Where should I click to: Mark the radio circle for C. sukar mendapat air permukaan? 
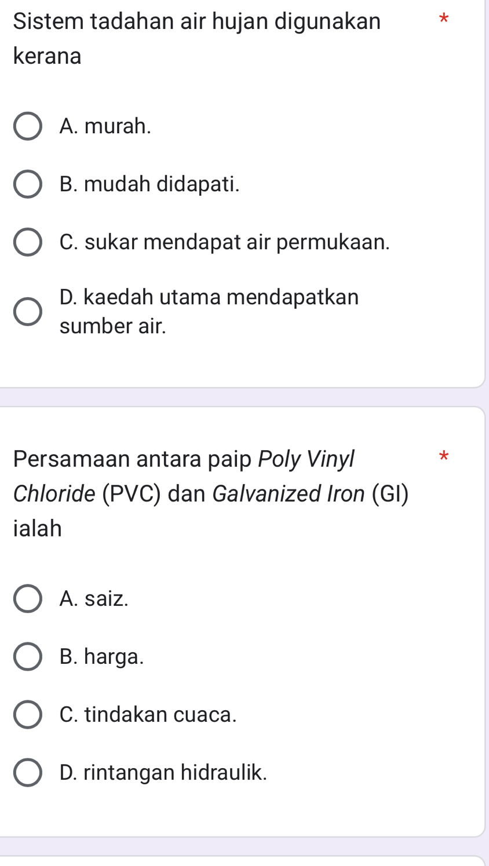(x=27, y=242)
